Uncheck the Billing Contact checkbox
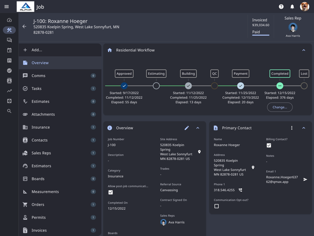 click(x=269, y=146)
